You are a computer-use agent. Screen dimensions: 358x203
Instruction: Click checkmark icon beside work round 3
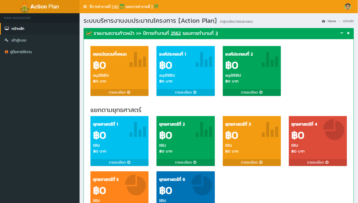pyautogui.click(x=156, y=6)
